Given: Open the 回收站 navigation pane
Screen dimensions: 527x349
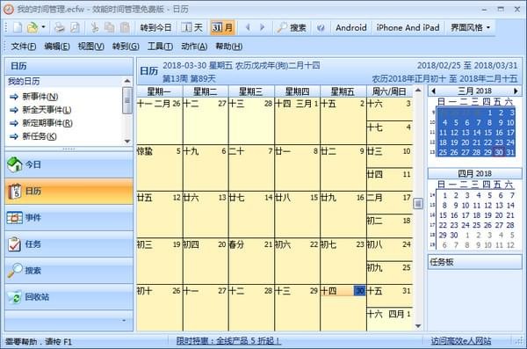Looking at the screenshot, I should click(69, 297).
